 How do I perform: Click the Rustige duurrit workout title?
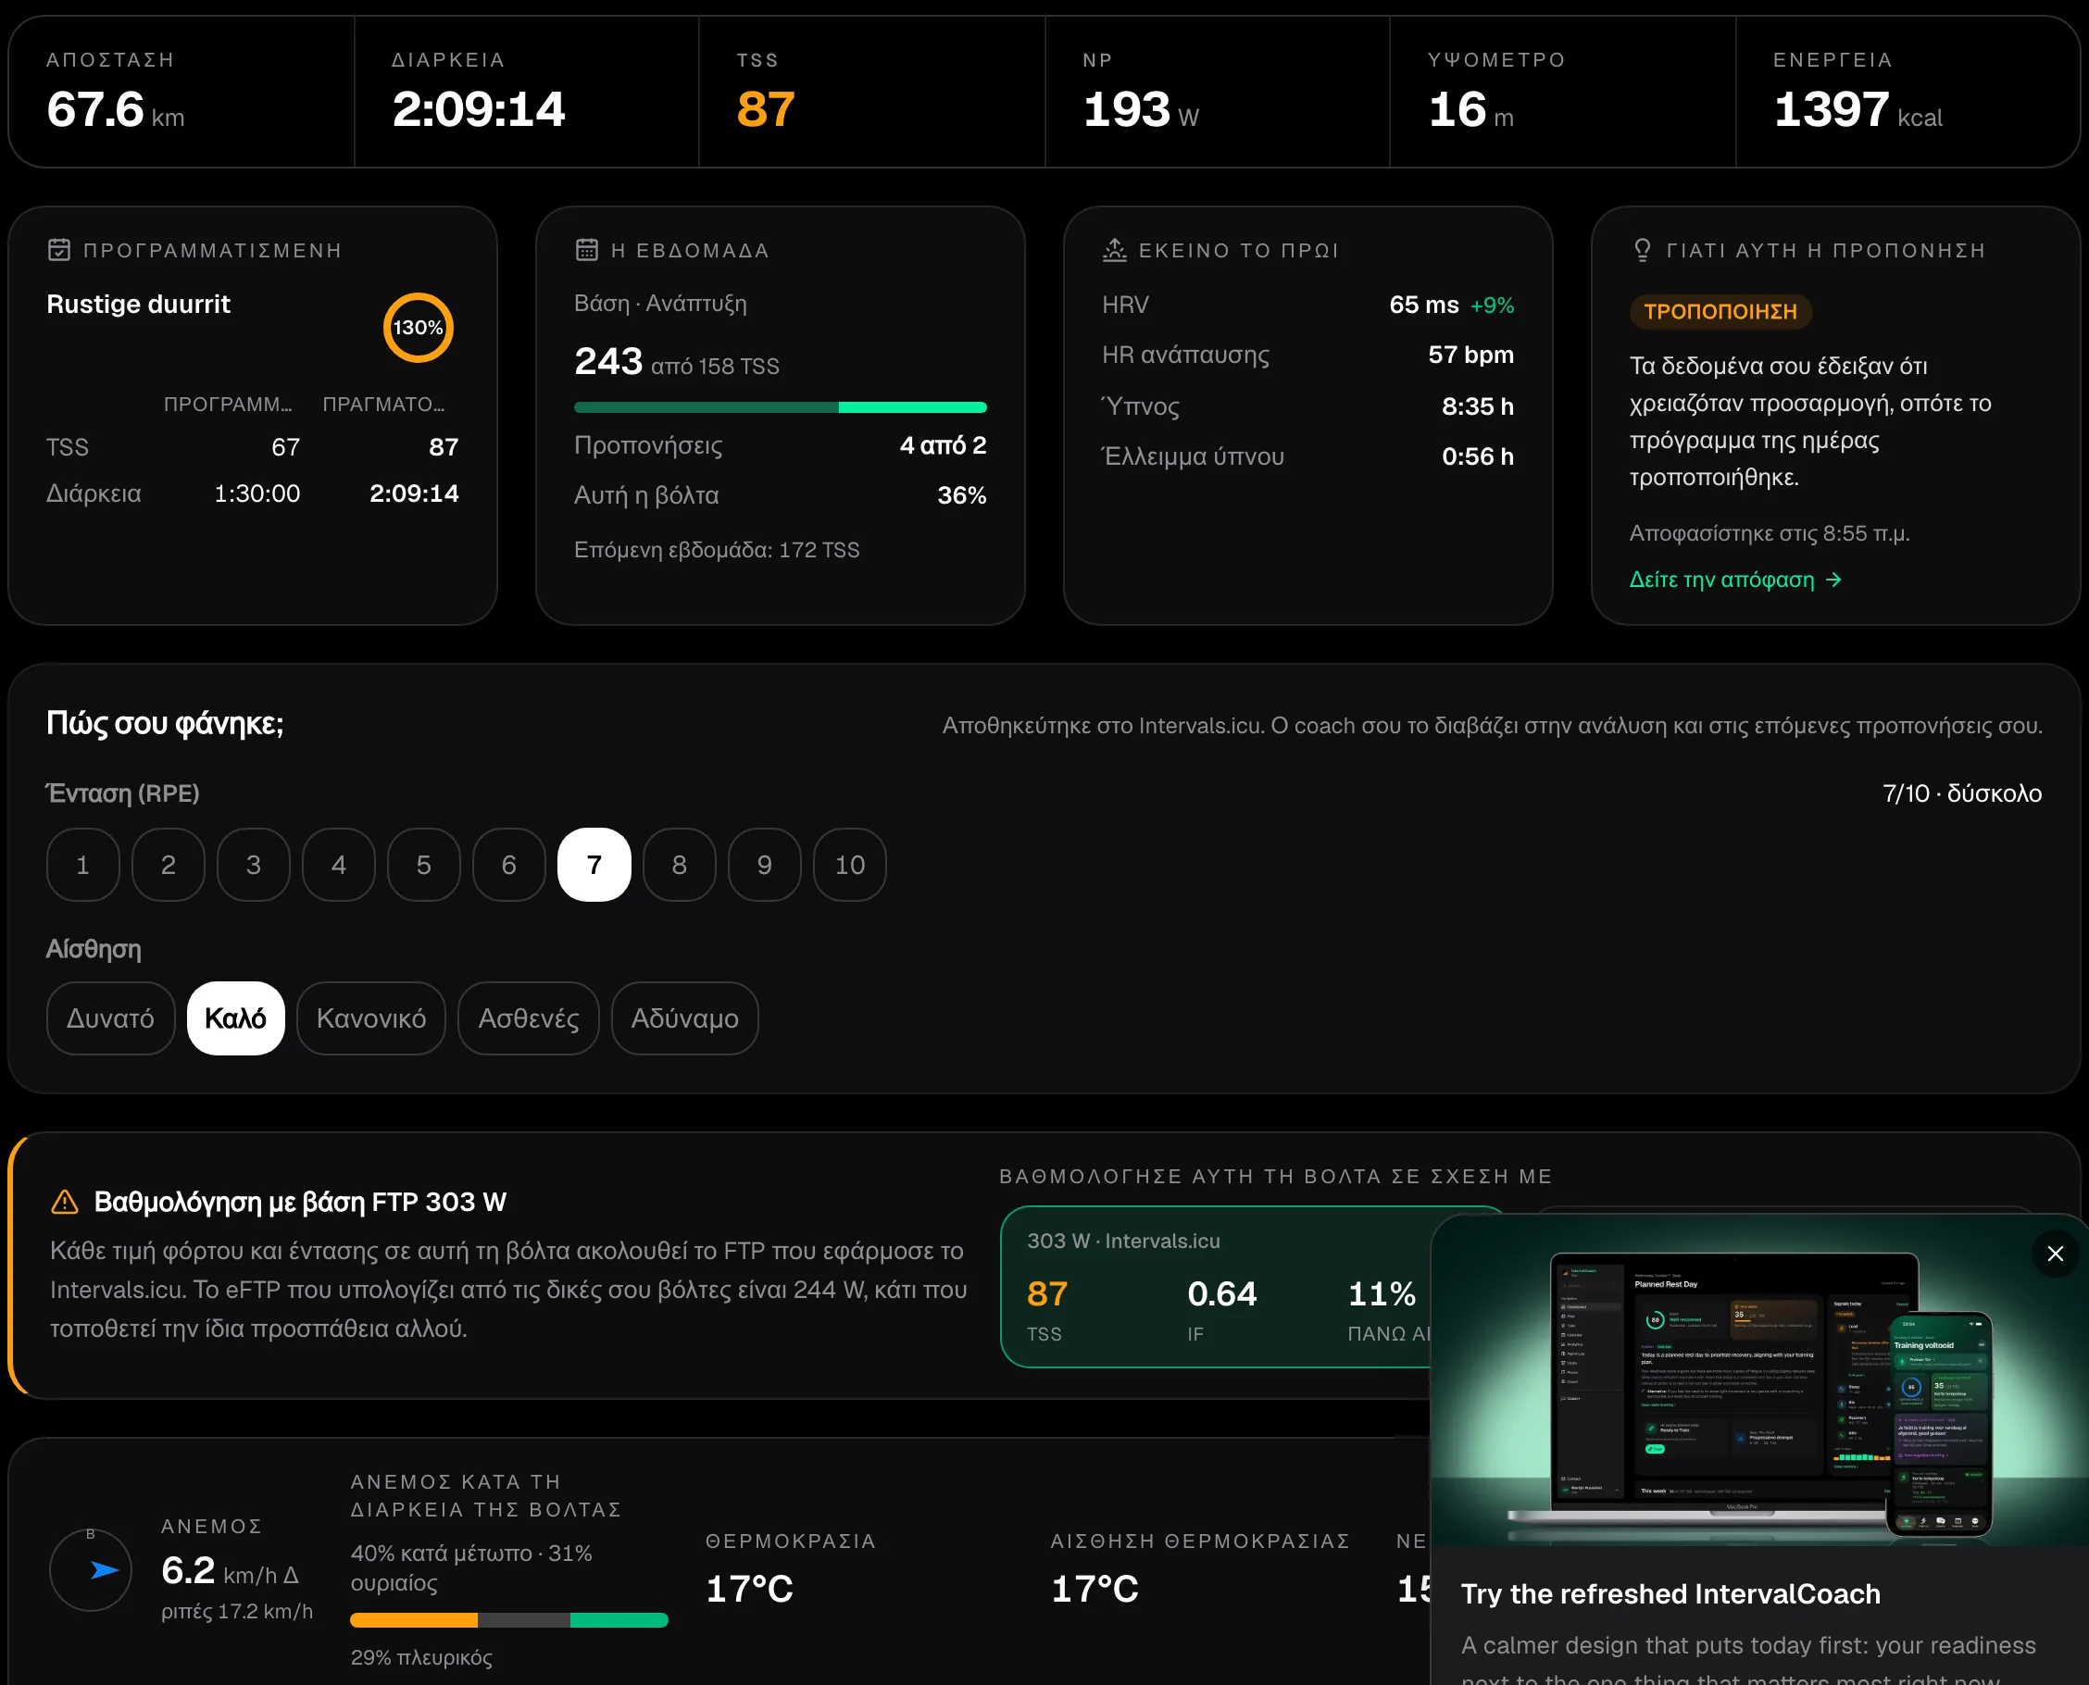click(138, 304)
